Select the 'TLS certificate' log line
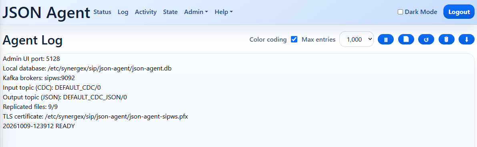This screenshot has width=477, height=147. pyautogui.click(x=96, y=117)
